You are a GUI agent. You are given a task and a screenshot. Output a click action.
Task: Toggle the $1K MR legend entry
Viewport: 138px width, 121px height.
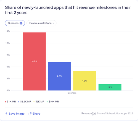pos(10,102)
